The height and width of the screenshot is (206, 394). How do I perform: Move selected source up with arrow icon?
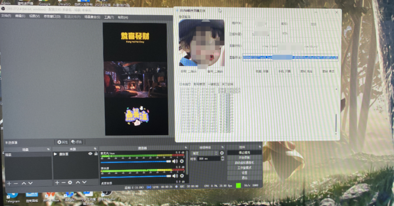coord(78,183)
